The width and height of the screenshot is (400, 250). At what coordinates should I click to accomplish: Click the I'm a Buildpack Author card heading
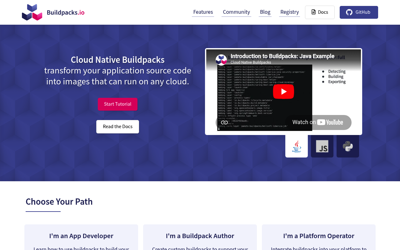point(200,236)
